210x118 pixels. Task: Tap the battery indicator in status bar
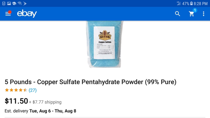coord(191,3)
